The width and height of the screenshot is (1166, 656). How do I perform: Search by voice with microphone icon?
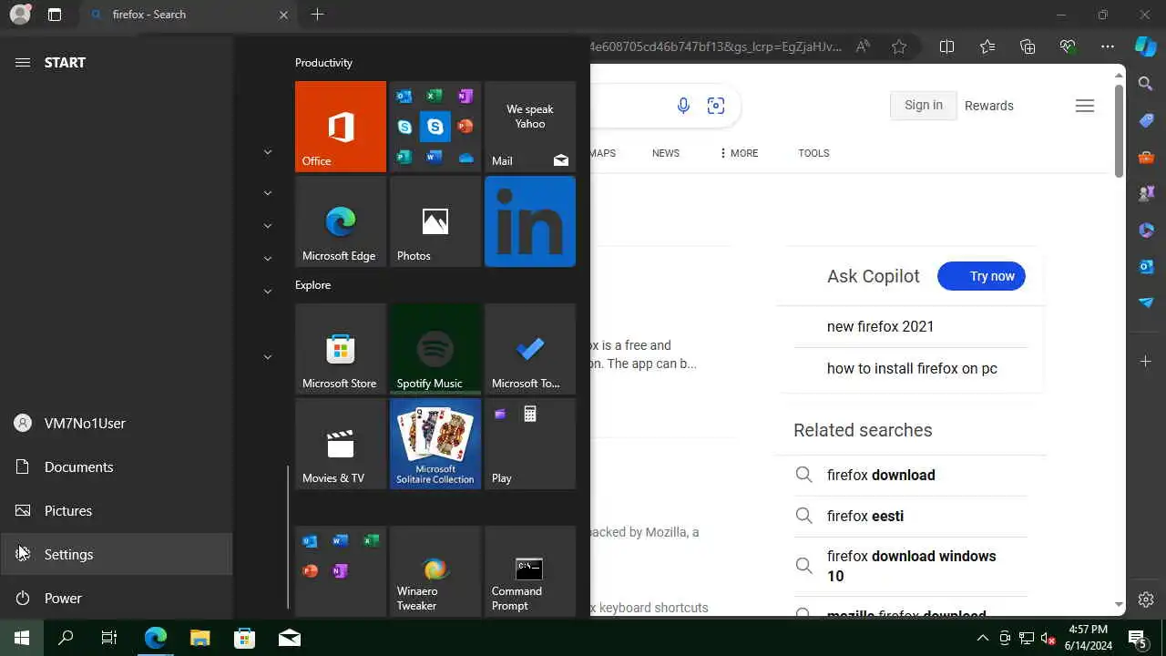point(683,106)
